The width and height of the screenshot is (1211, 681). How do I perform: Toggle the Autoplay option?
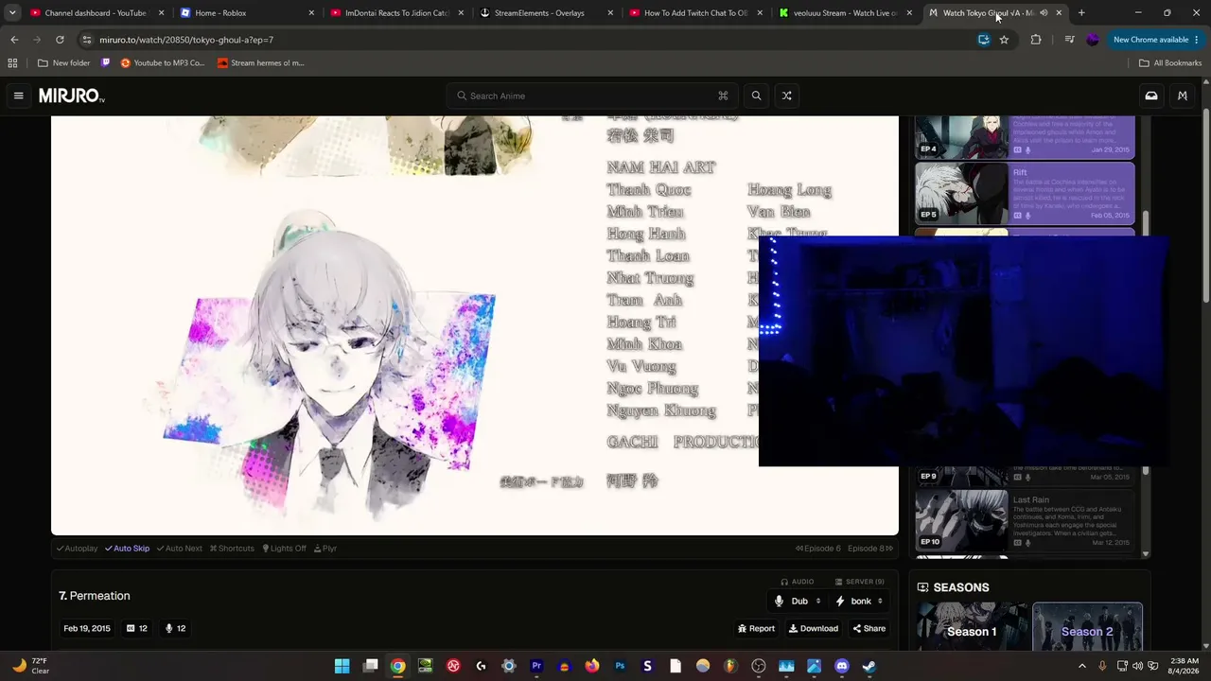coord(77,549)
